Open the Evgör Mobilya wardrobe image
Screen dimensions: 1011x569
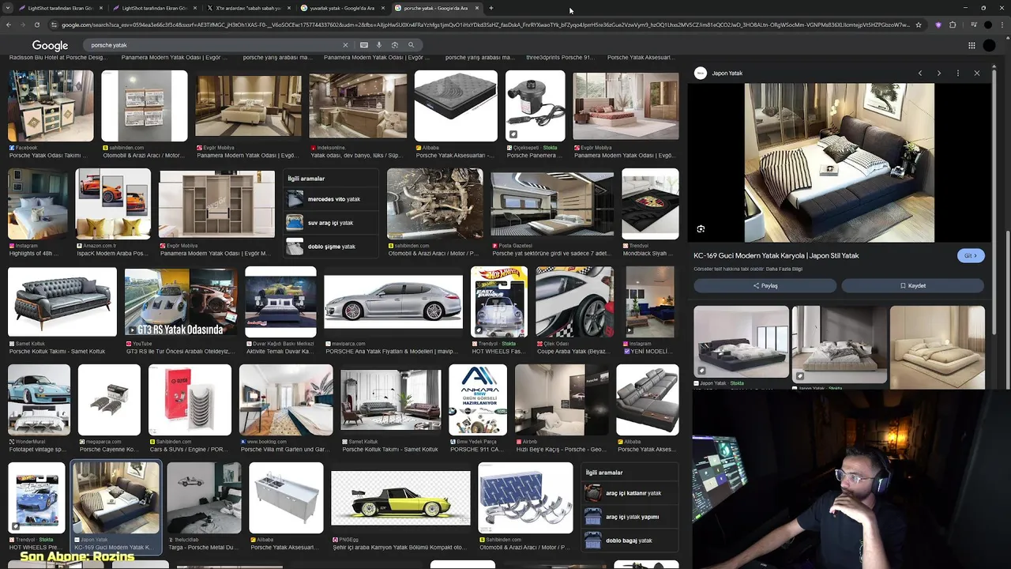[216, 204]
